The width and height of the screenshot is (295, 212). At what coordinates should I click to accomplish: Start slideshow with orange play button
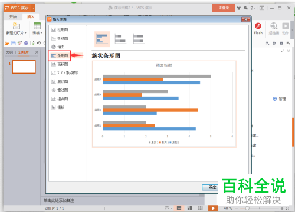[x=213, y=208]
